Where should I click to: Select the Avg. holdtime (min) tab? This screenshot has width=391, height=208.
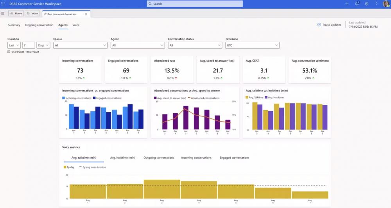click(x=122, y=158)
